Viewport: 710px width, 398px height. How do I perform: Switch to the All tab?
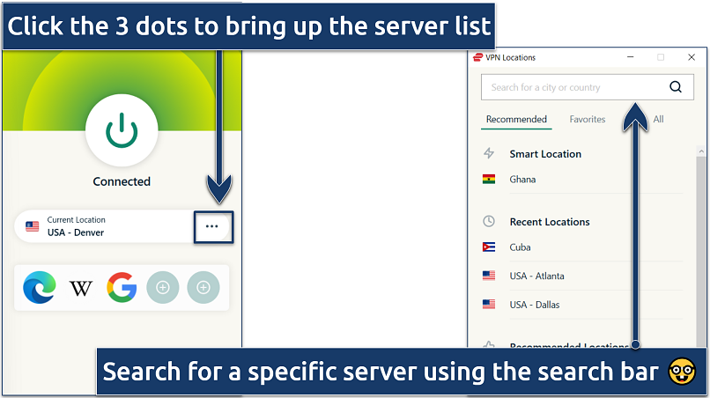(658, 119)
